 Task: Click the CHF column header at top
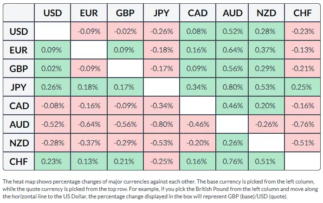[x=303, y=13]
